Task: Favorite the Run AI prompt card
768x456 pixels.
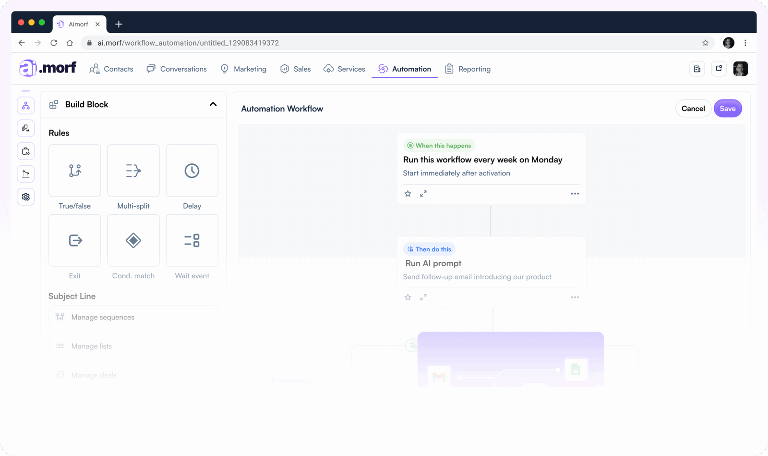Action: [408, 297]
